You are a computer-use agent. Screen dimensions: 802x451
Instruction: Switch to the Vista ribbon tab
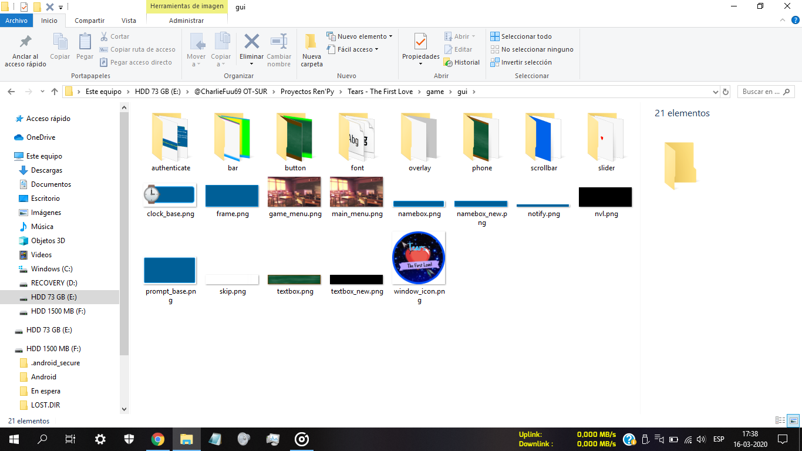pyautogui.click(x=129, y=21)
